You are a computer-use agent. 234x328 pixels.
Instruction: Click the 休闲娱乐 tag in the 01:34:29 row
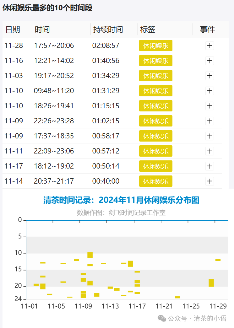(156, 76)
